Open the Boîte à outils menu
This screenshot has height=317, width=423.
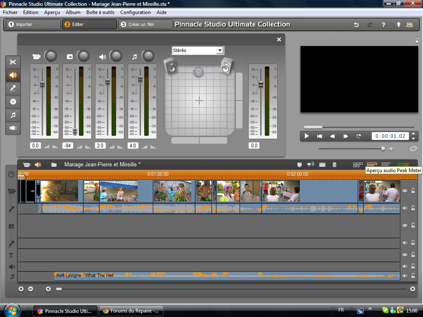(x=100, y=12)
